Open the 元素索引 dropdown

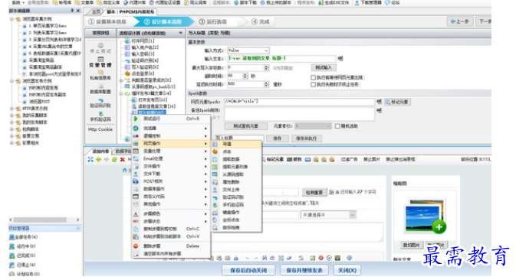(x=313, y=126)
